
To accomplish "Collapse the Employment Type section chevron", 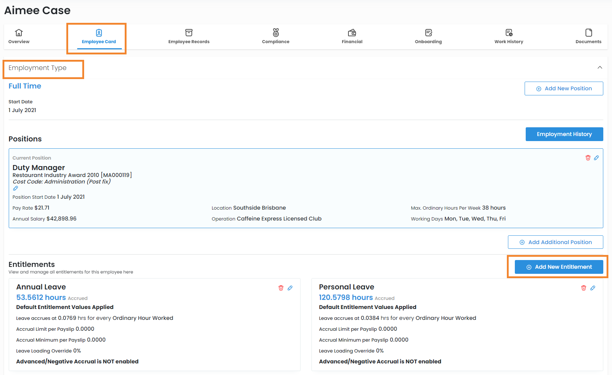I will pyautogui.click(x=600, y=67).
